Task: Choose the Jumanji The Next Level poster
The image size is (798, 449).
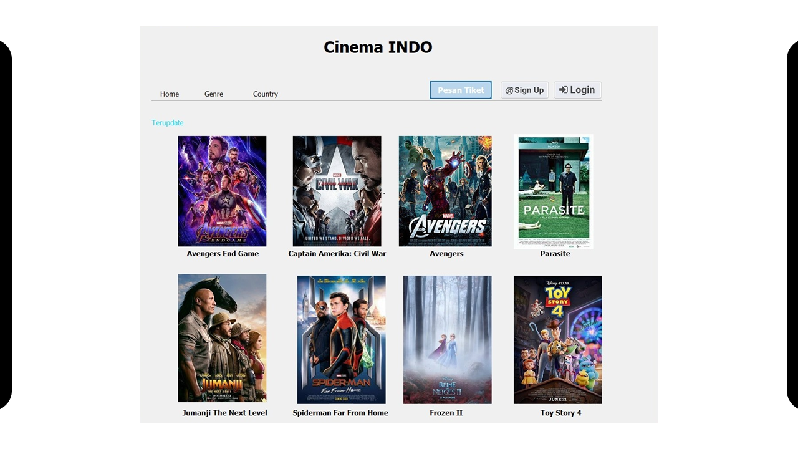Action: click(222, 338)
